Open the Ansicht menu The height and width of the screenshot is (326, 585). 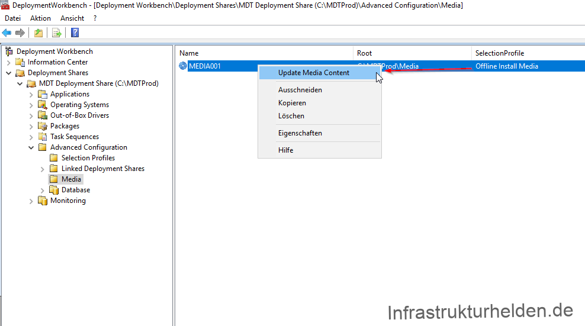[72, 18]
